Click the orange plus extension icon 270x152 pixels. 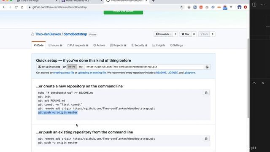(201, 7)
